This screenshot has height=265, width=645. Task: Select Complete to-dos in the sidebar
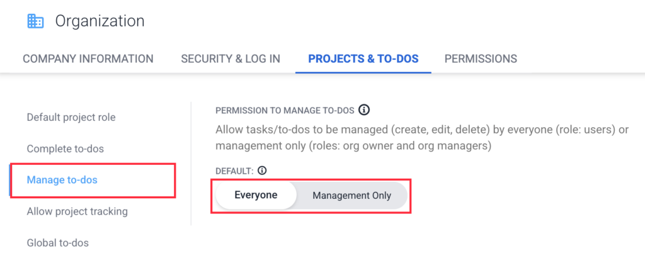(66, 149)
